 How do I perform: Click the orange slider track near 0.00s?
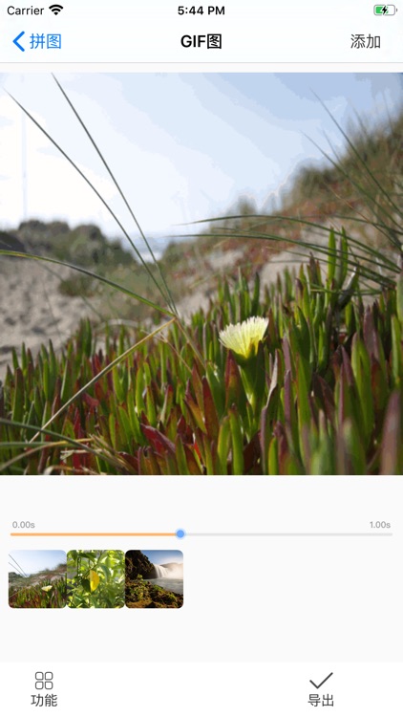coord(46,534)
